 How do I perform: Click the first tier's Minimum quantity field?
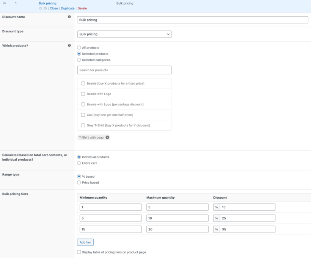[110, 207]
